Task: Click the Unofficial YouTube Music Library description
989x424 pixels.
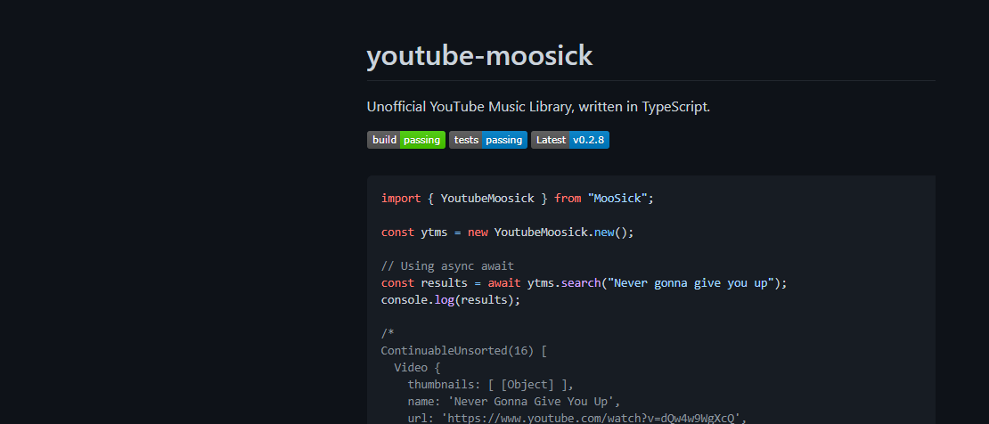Action: click(x=538, y=107)
